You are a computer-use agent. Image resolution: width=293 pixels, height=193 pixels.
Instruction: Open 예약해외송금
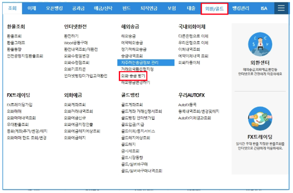click(x=132, y=43)
